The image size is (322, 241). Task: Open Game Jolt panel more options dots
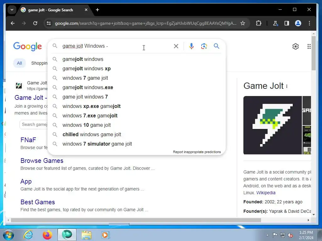(287, 86)
